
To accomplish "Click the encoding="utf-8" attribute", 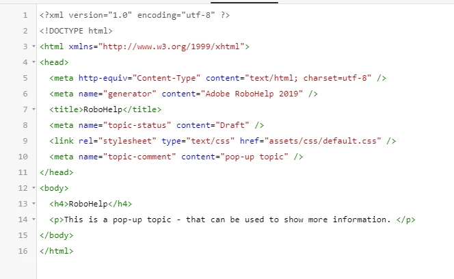I will coord(176,15).
